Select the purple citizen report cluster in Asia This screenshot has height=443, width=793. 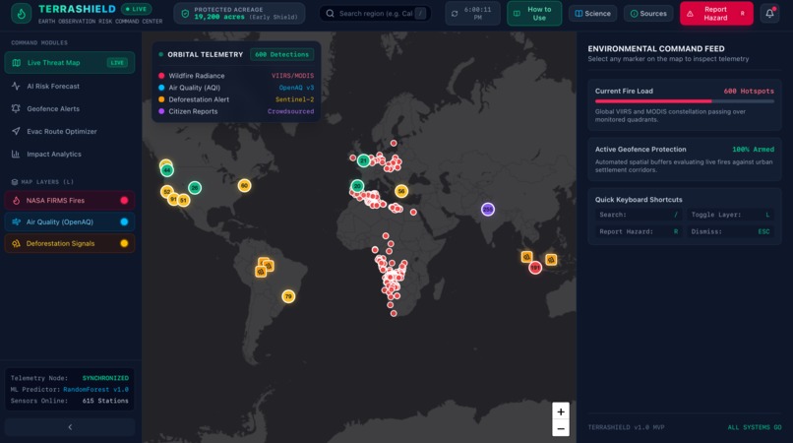pyautogui.click(x=488, y=209)
